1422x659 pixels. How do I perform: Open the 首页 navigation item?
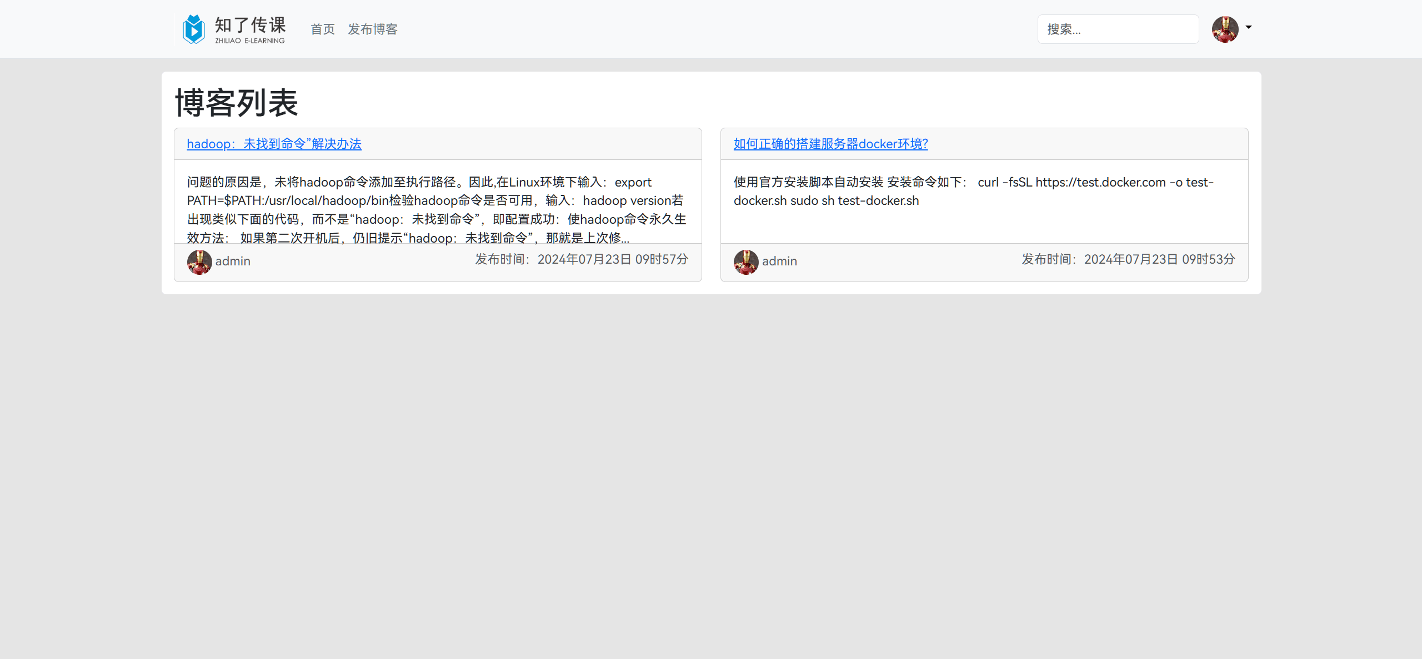coord(323,29)
